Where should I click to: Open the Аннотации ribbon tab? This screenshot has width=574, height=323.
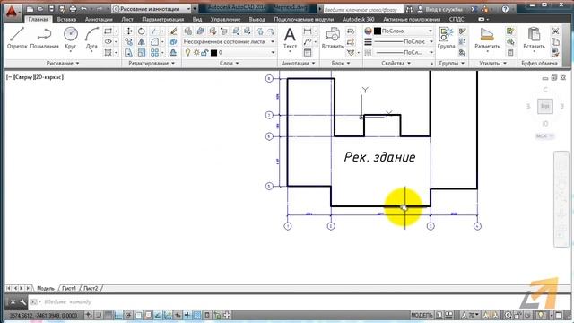99,19
